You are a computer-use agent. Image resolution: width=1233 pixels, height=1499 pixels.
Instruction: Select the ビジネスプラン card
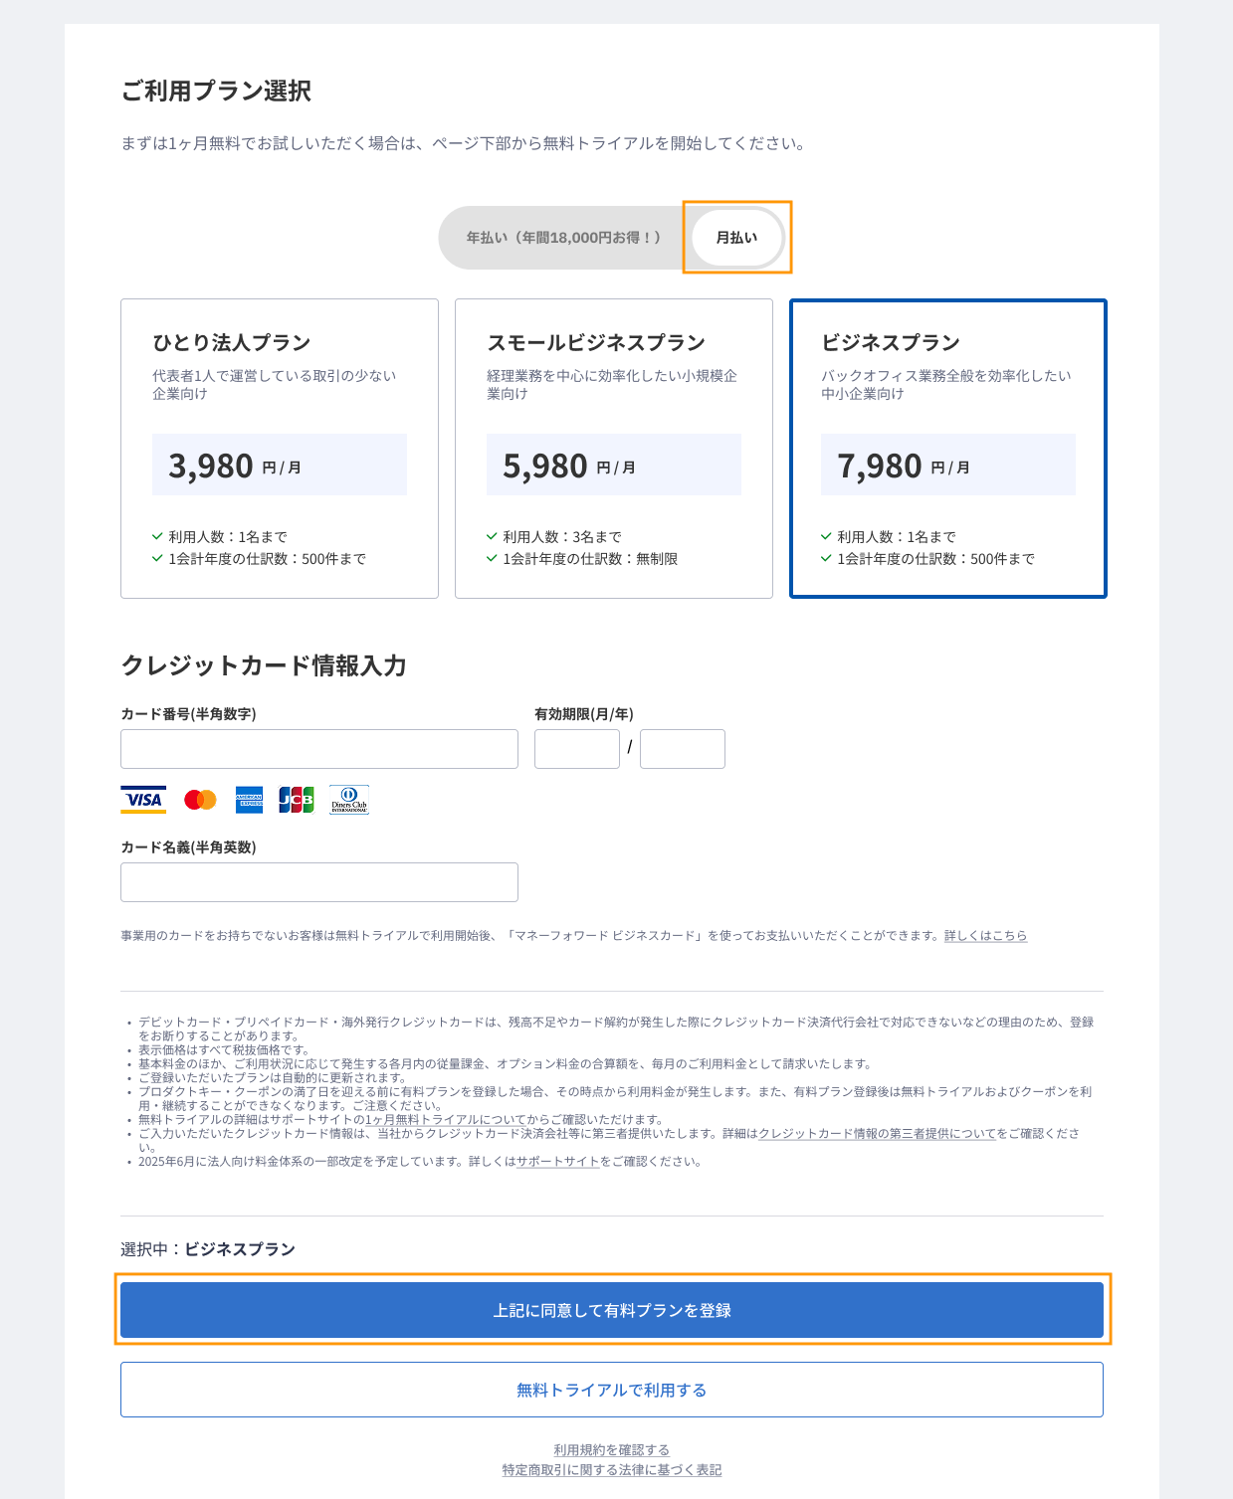pyautogui.click(x=948, y=449)
